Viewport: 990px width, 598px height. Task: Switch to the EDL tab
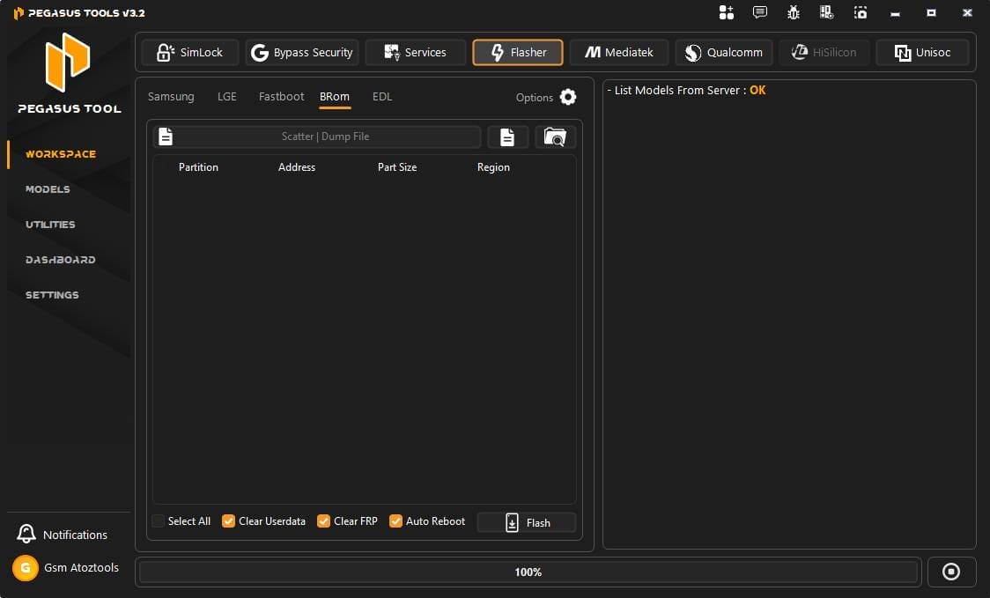pyautogui.click(x=381, y=97)
